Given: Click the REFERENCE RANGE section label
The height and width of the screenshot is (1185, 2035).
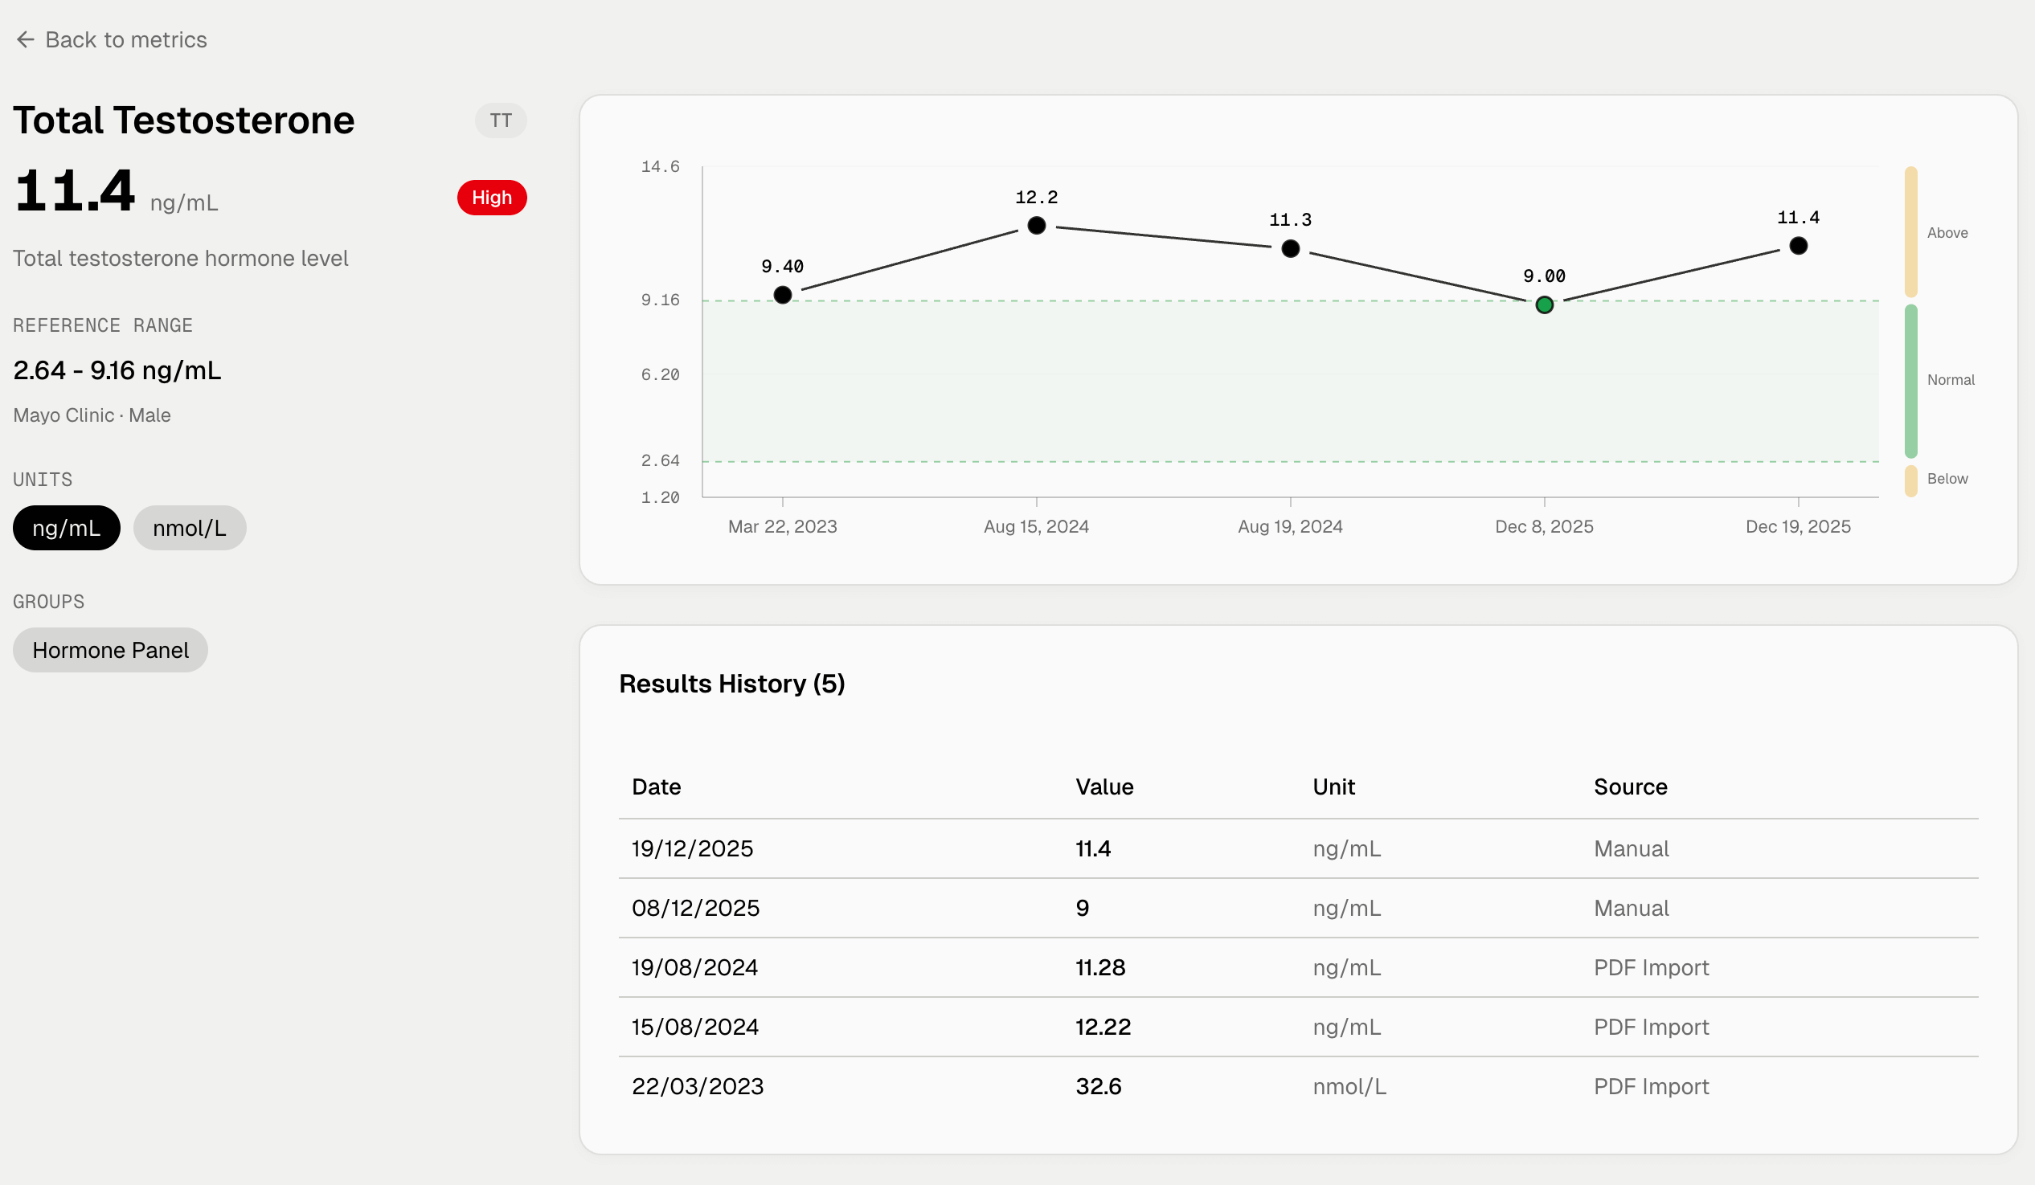Looking at the screenshot, I should (103, 325).
